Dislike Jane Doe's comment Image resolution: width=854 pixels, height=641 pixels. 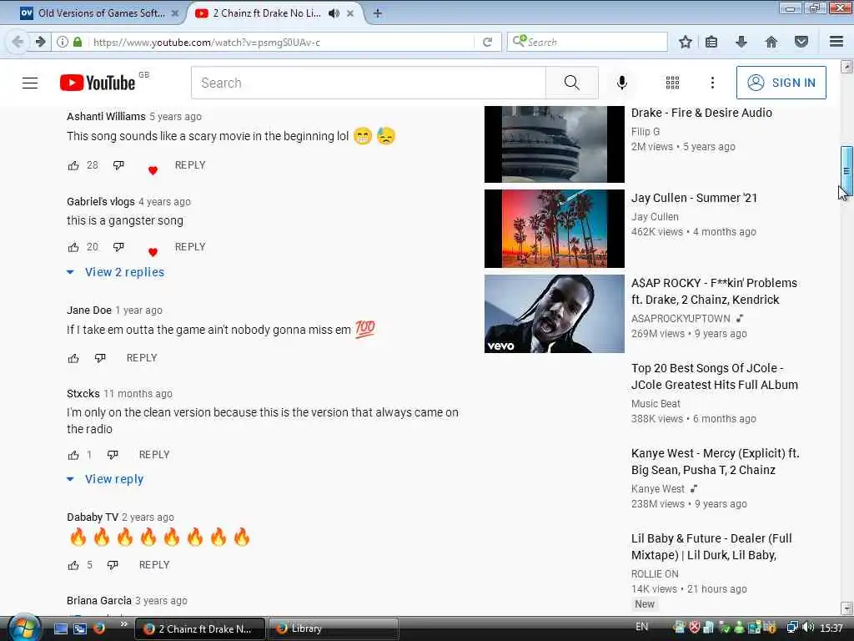pyautogui.click(x=100, y=358)
